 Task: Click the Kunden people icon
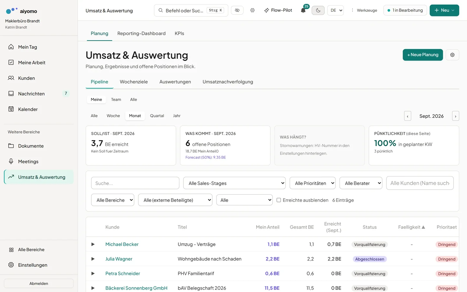pos(11,78)
